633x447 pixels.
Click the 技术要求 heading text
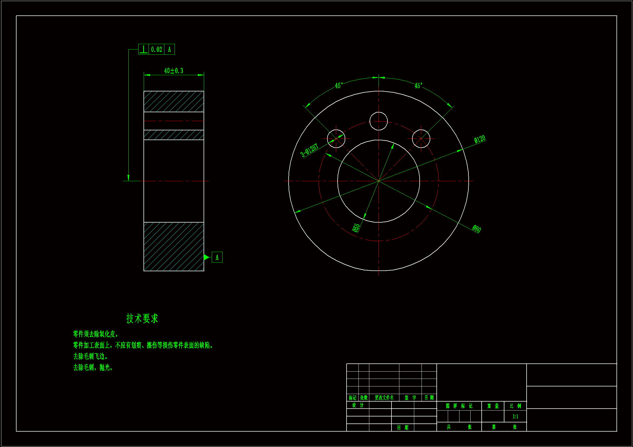(142, 318)
